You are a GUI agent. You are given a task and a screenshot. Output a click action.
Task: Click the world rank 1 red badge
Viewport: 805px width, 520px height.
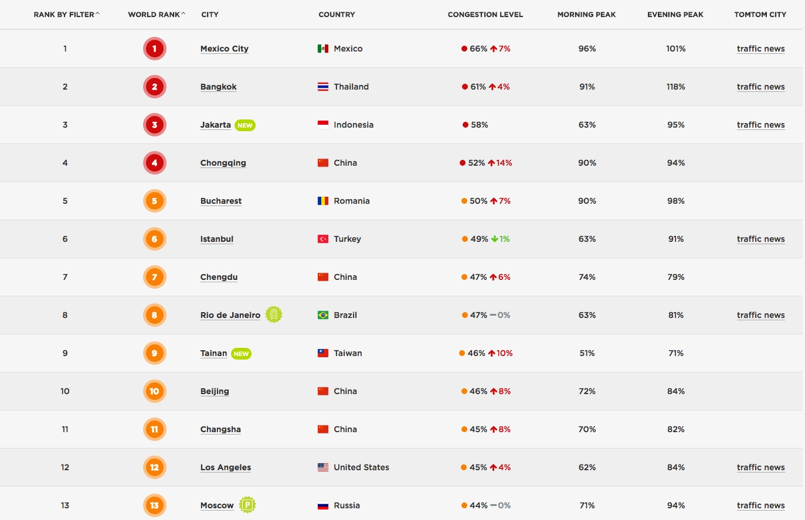tap(155, 49)
